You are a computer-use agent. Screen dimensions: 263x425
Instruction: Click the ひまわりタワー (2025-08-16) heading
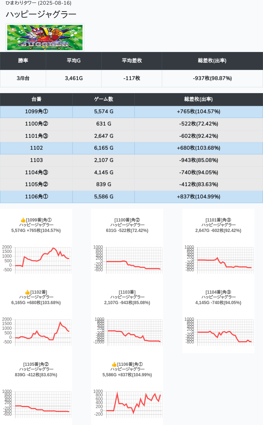click(x=39, y=3)
